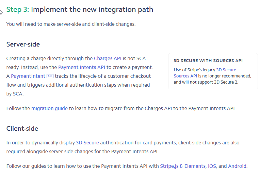Open the 3D Secure link in Client-side section
Screen dimensions: 260x178
(x=87, y=143)
